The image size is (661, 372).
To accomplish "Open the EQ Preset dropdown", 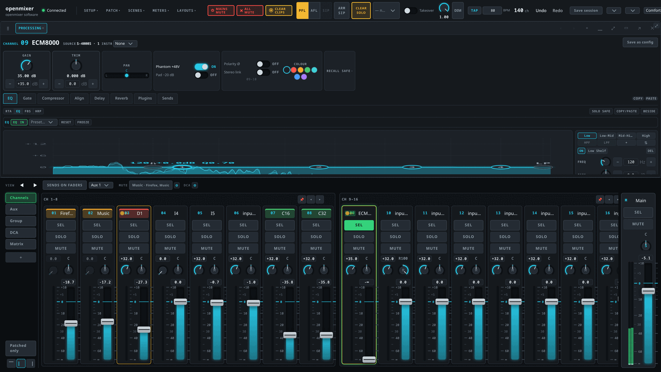I will pyautogui.click(x=43, y=122).
